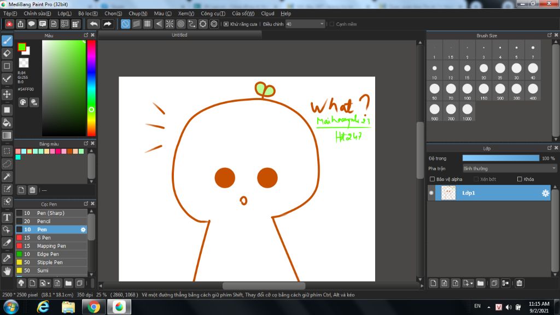Activate the Lasso selection tool
This screenshot has width=560, height=315.
(x=7, y=164)
